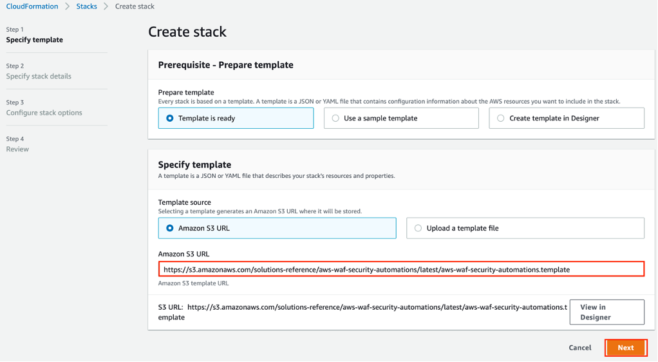The image size is (658, 362).
Task: Click the "Create stack" breadcrumb text
Action: [x=135, y=6]
